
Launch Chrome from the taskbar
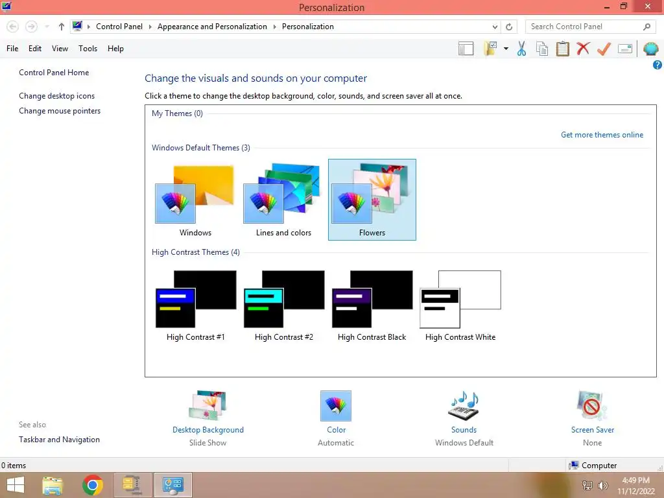coord(93,485)
